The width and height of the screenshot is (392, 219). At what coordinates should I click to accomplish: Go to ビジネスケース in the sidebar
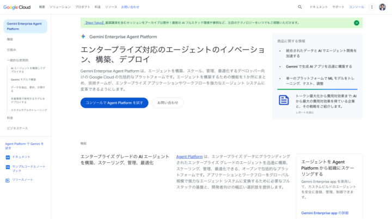click(17, 129)
